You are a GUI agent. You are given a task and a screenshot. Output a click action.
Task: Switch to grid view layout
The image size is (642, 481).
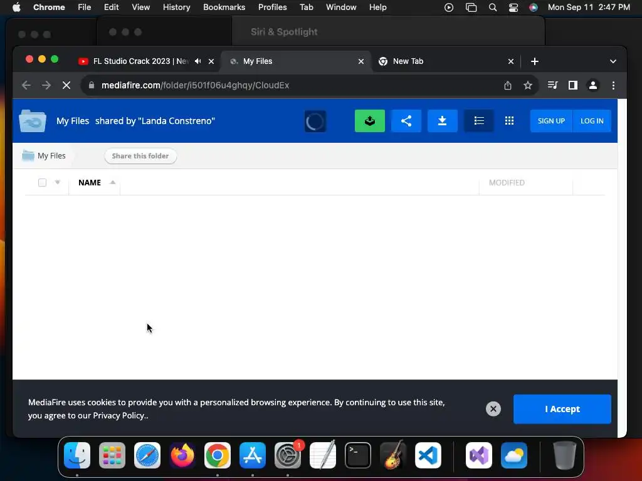click(509, 121)
